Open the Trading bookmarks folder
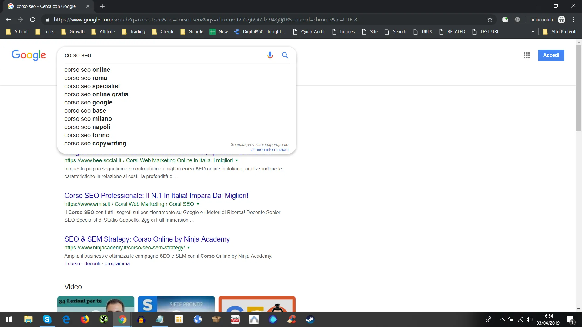 tap(133, 32)
